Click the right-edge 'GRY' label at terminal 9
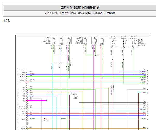This screenshot has height=130, width=156. tap(144, 89)
